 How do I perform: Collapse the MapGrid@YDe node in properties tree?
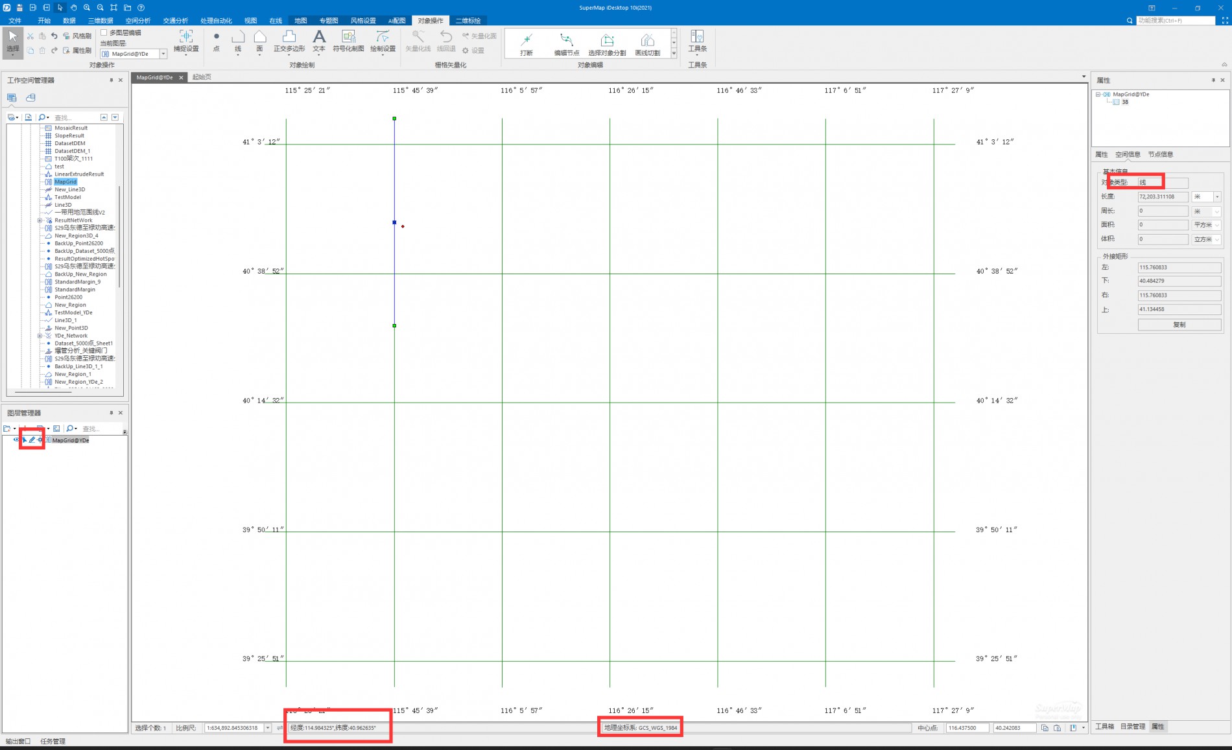pos(1098,95)
